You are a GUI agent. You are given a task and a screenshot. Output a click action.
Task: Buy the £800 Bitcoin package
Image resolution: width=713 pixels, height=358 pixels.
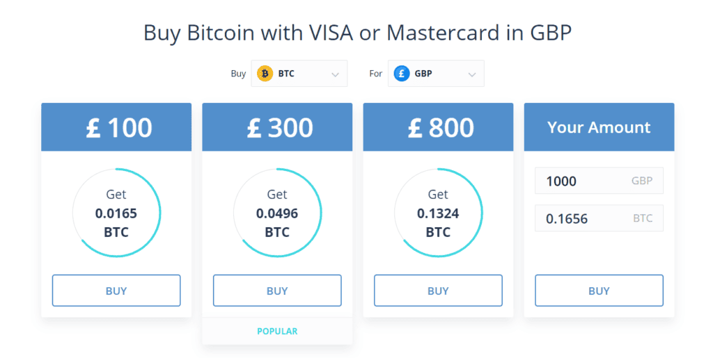click(439, 291)
